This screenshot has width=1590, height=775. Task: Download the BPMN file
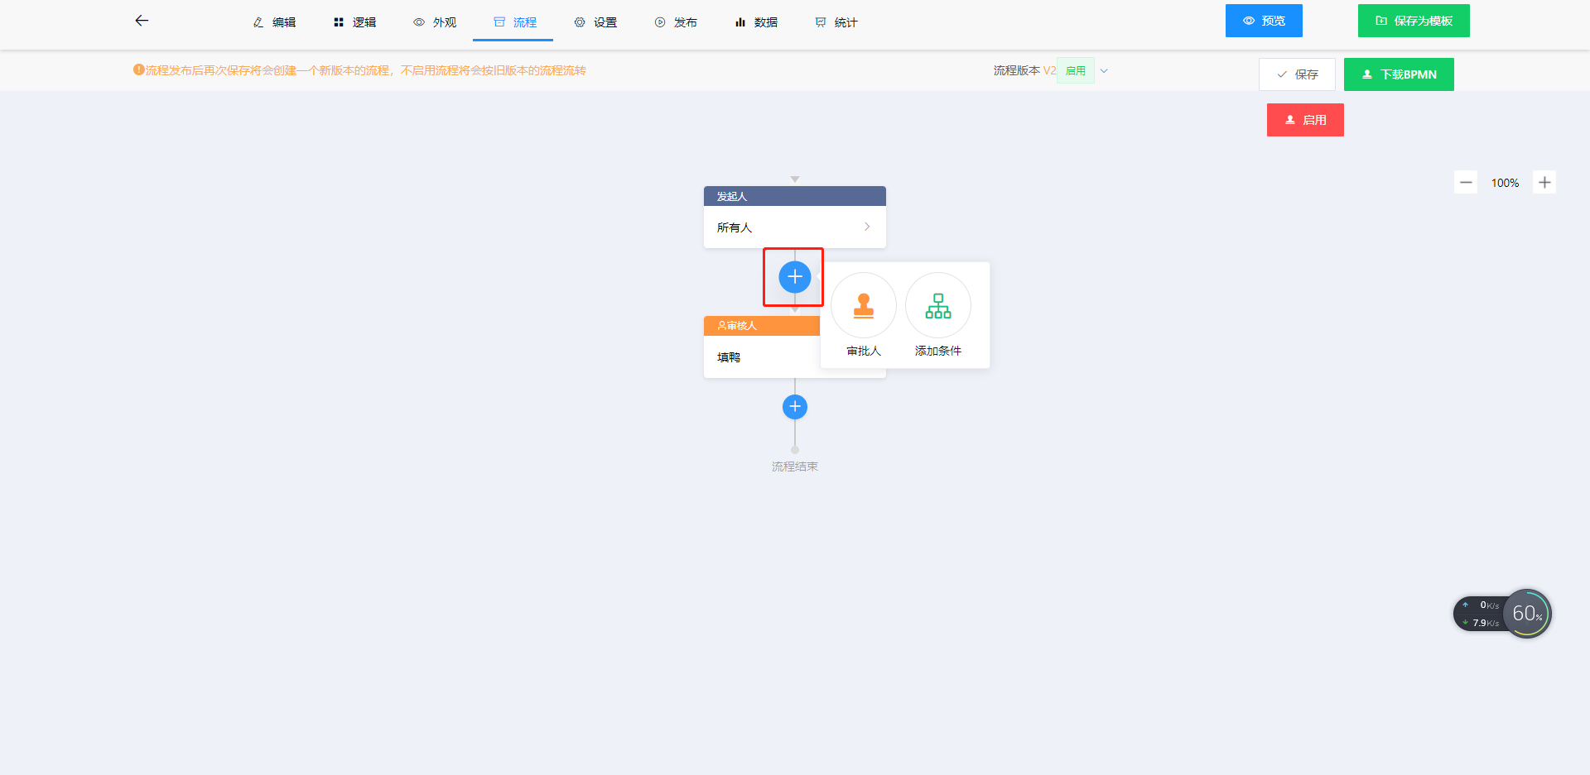[x=1399, y=74]
